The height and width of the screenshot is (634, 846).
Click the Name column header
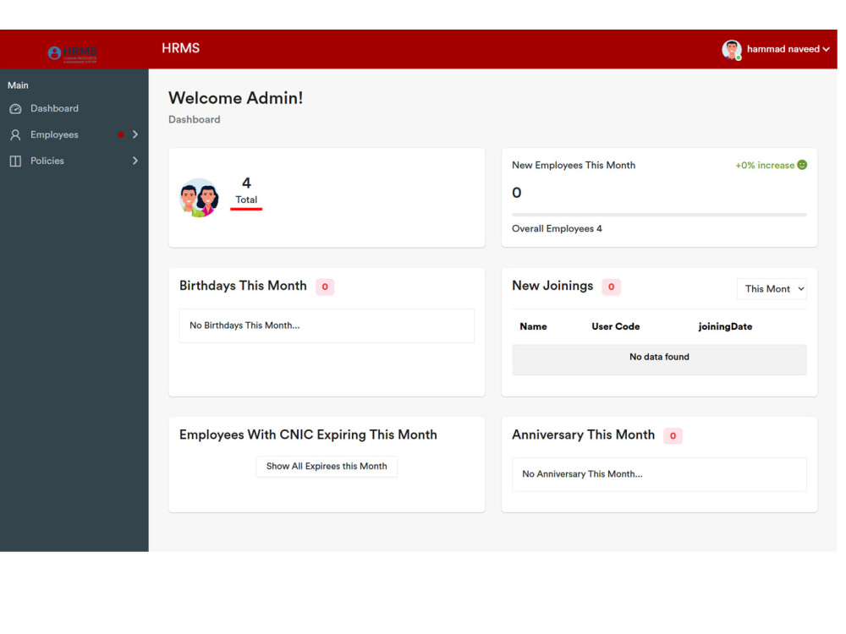(x=533, y=326)
